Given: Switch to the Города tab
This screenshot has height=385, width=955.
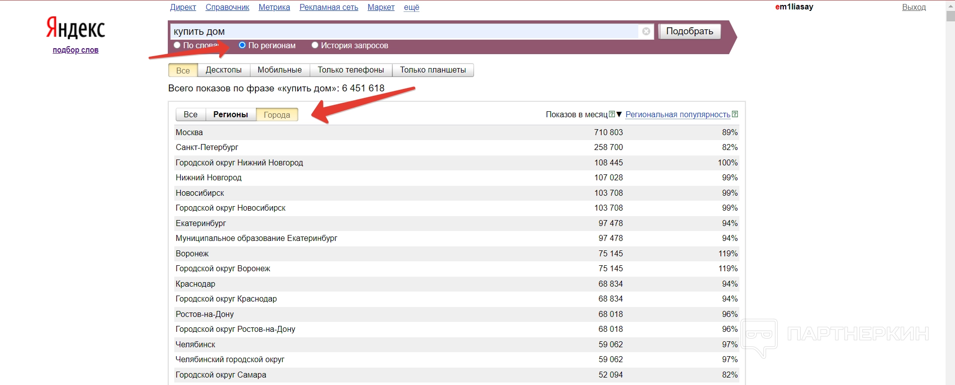Looking at the screenshot, I should (x=277, y=115).
